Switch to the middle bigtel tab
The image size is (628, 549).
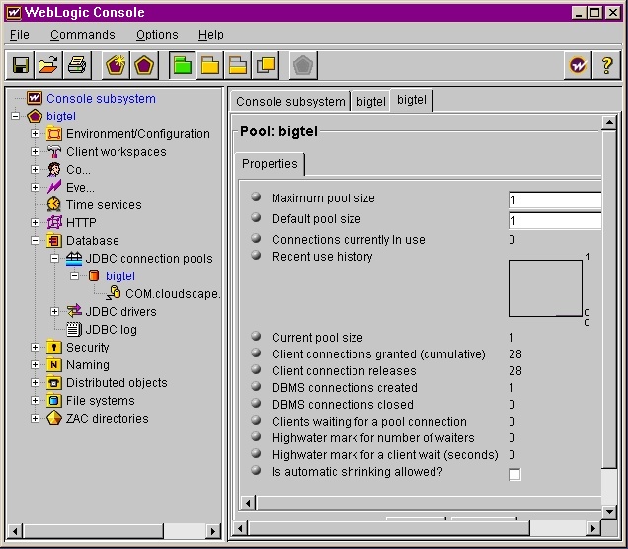371,102
